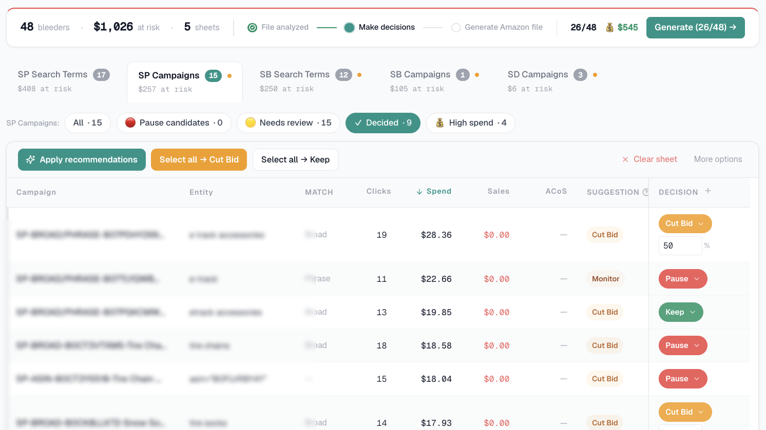Open the SP Search Terms tab
The image size is (766, 430).
click(x=64, y=81)
